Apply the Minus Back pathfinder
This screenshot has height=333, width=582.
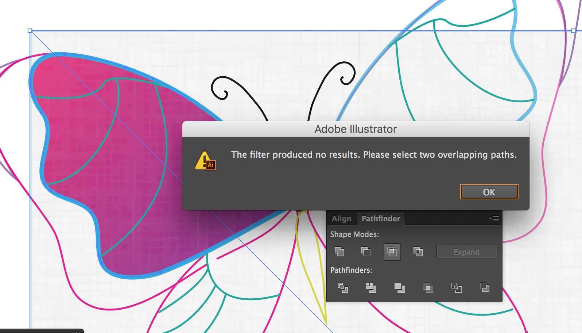click(x=485, y=288)
